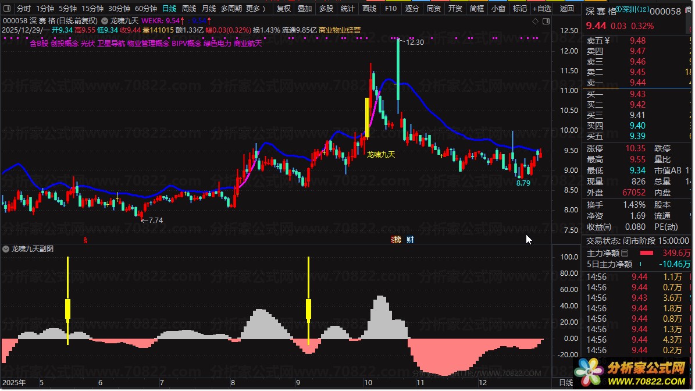
Task: Click the 日线 label on the time axis
Action: coord(566,383)
